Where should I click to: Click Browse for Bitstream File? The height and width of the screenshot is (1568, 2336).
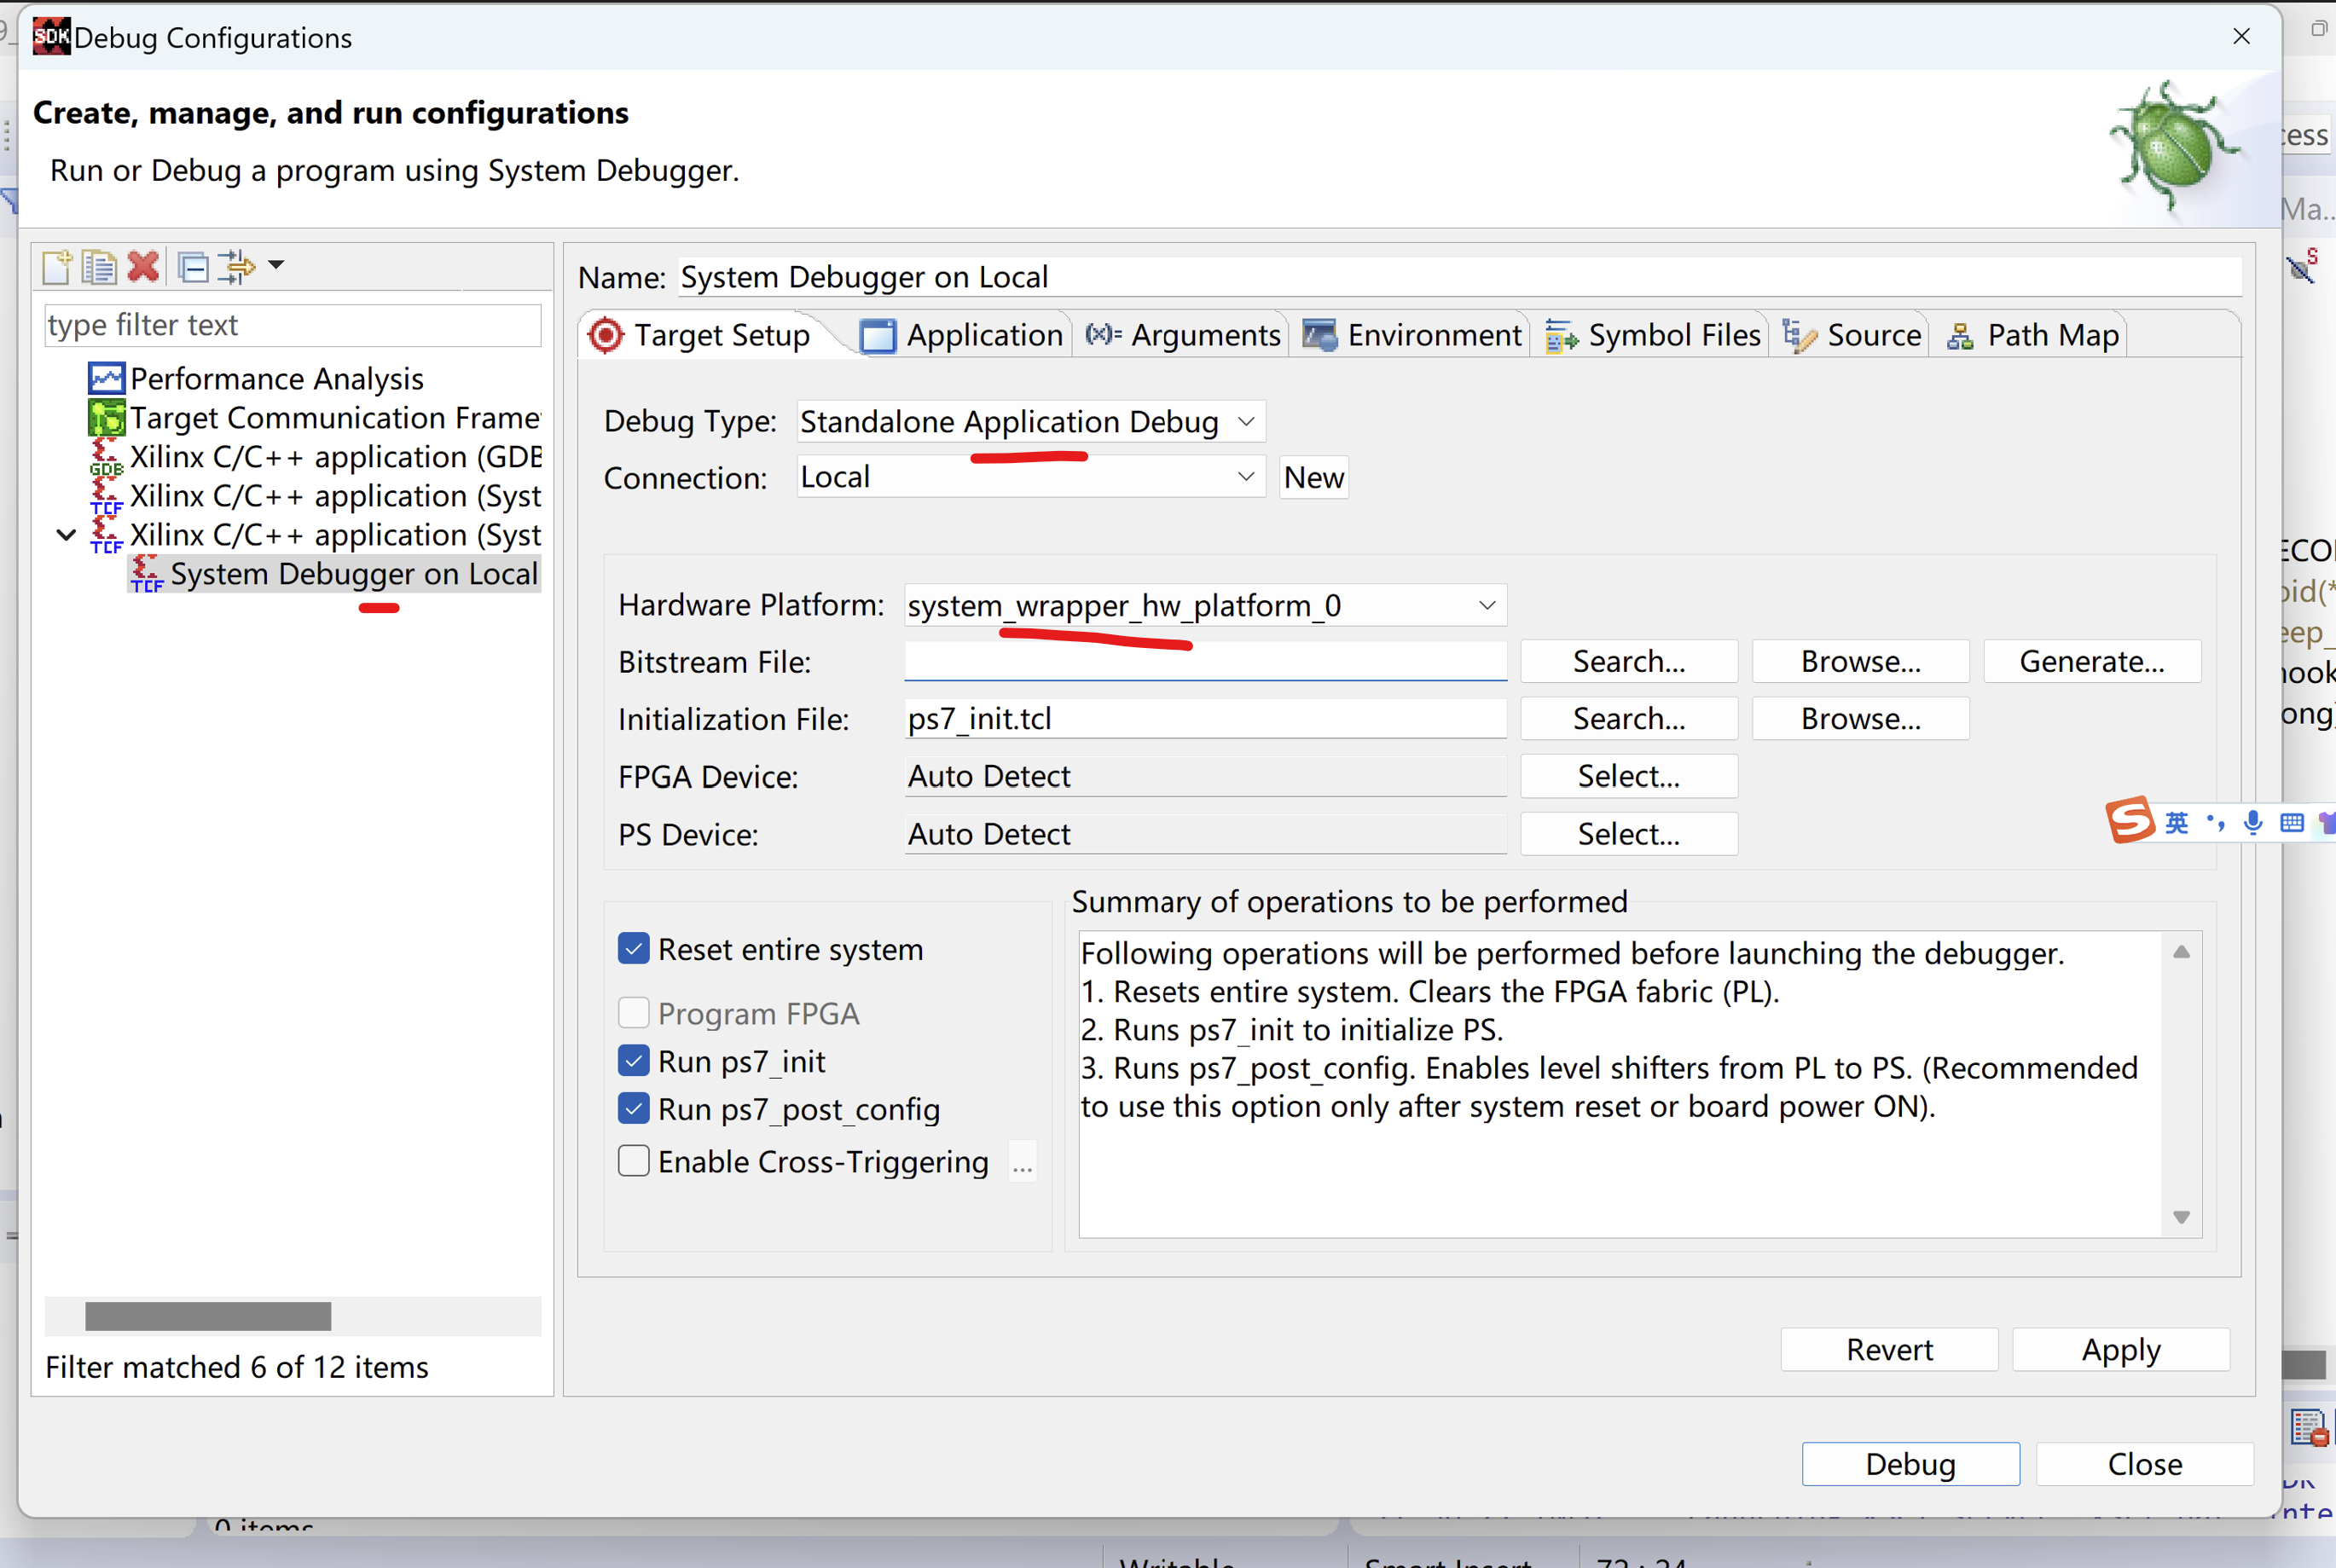[1861, 661]
